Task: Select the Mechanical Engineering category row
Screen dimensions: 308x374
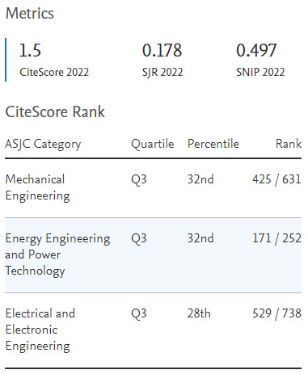Action: click(153, 188)
